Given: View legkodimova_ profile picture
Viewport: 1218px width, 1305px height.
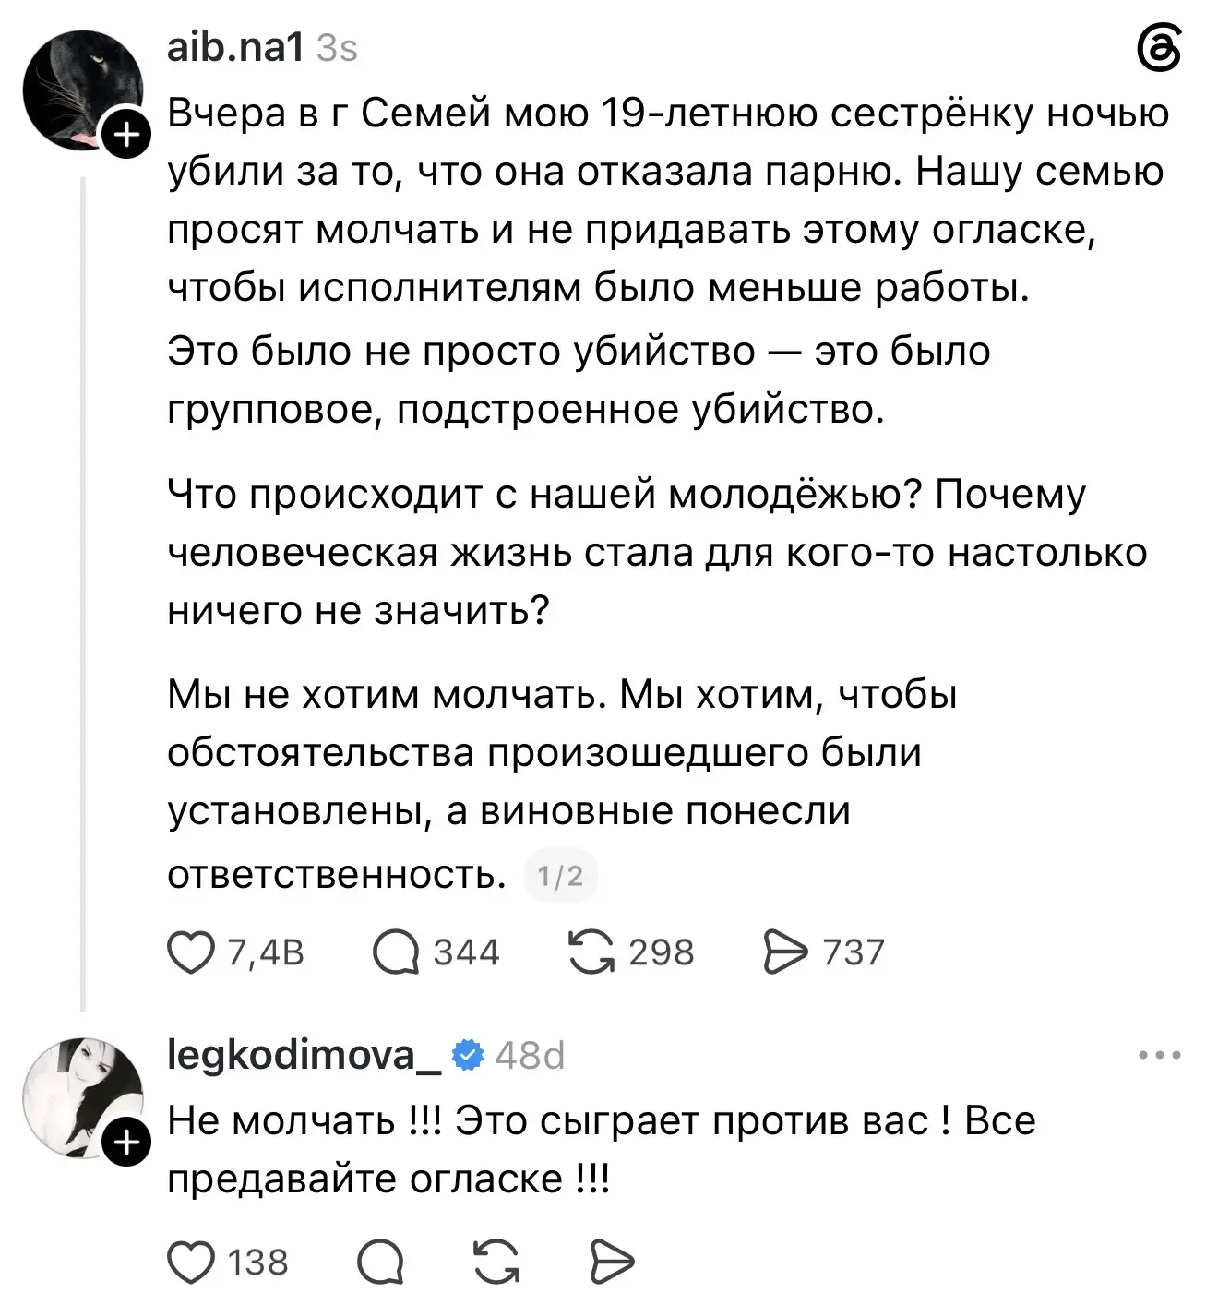Looking at the screenshot, I should (83, 1097).
